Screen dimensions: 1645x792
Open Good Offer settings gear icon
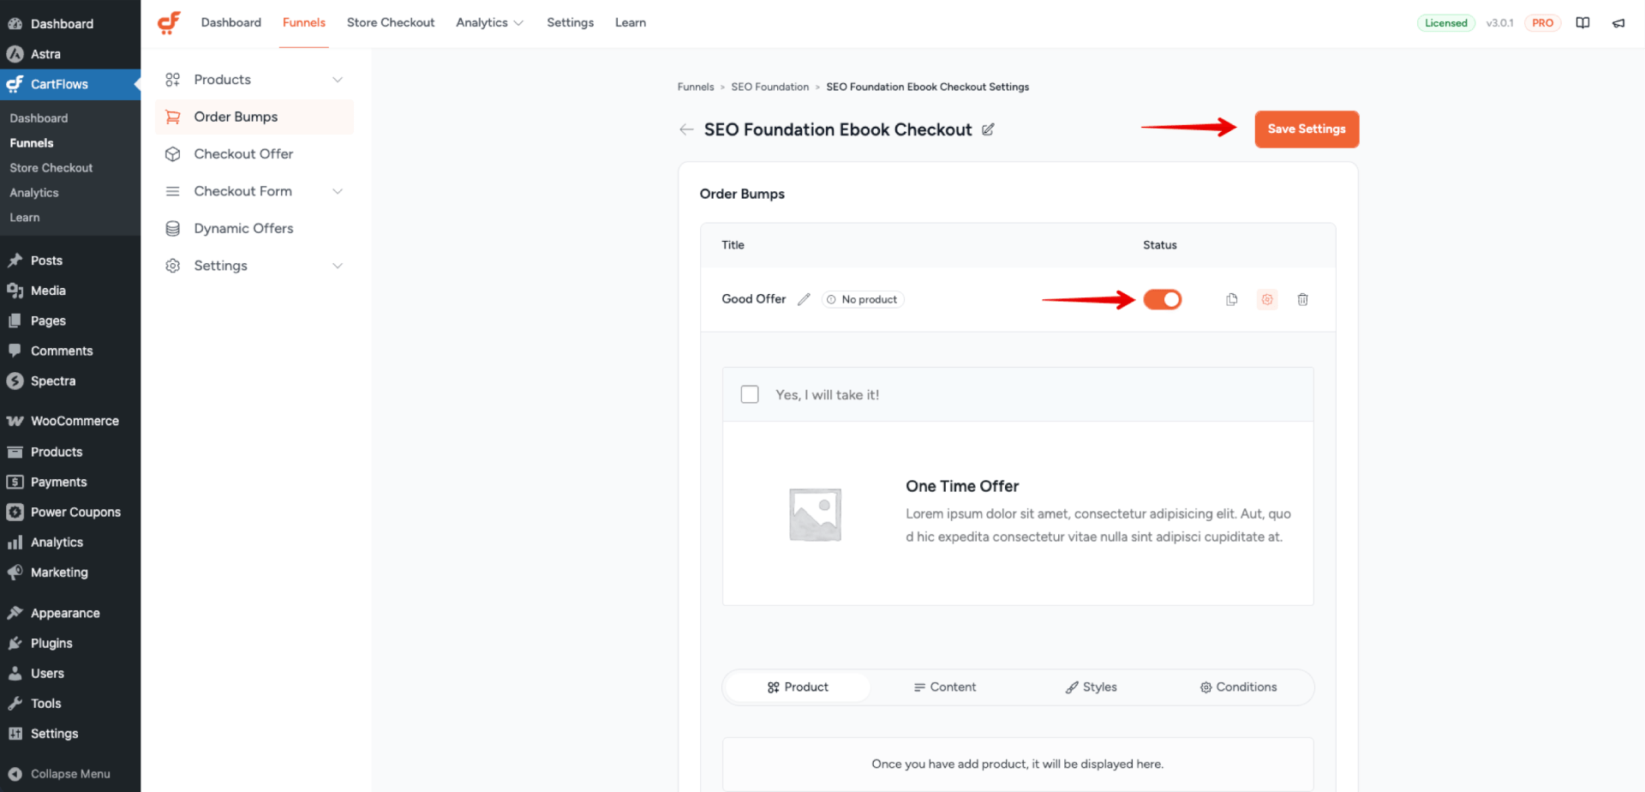coord(1267,299)
